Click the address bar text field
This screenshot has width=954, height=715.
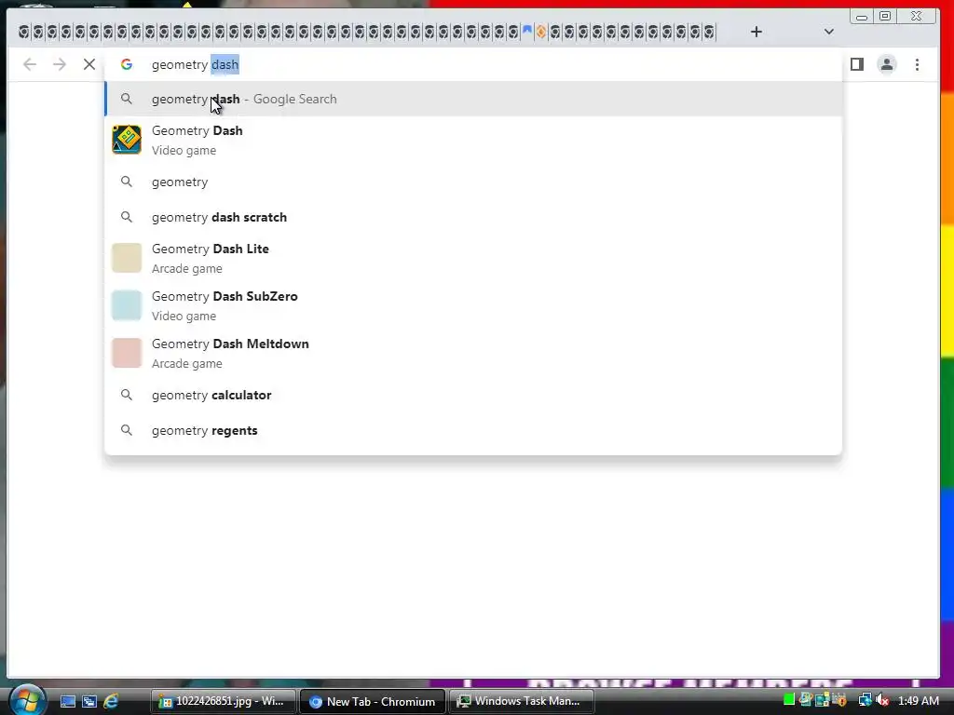click(x=473, y=64)
